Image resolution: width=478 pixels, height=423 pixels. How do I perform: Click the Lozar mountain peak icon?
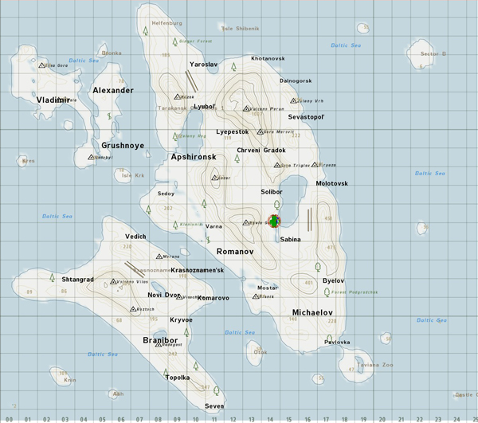click(x=214, y=178)
